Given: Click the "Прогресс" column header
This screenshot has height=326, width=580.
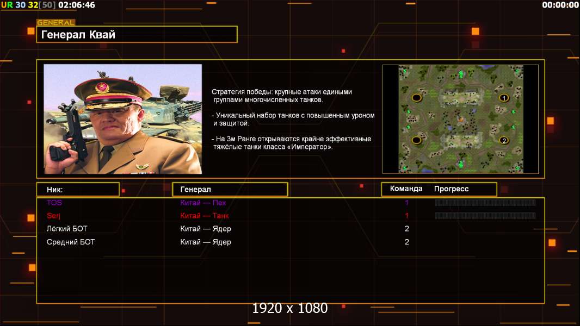Looking at the screenshot, I should (x=451, y=189).
